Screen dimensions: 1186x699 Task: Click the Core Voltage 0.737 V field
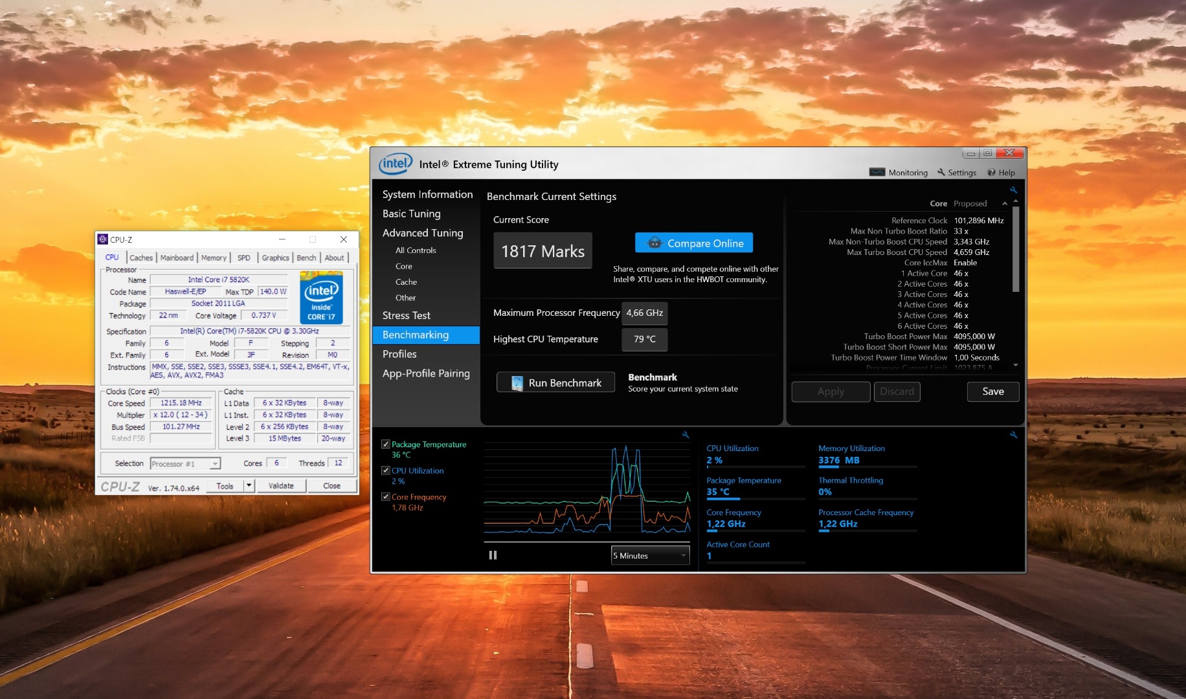tap(263, 315)
